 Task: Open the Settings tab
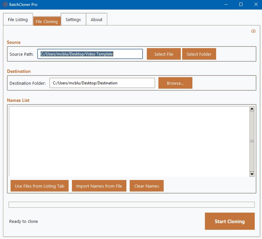point(73,19)
